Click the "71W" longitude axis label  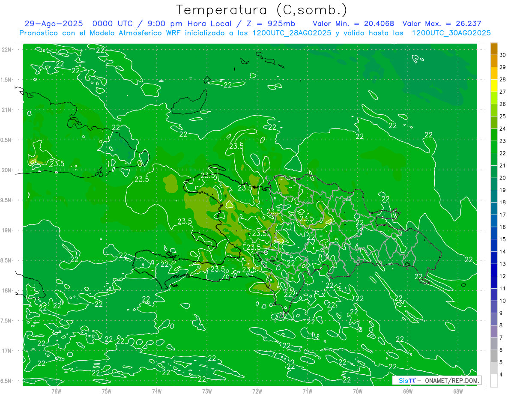click(x=307, y=391)
